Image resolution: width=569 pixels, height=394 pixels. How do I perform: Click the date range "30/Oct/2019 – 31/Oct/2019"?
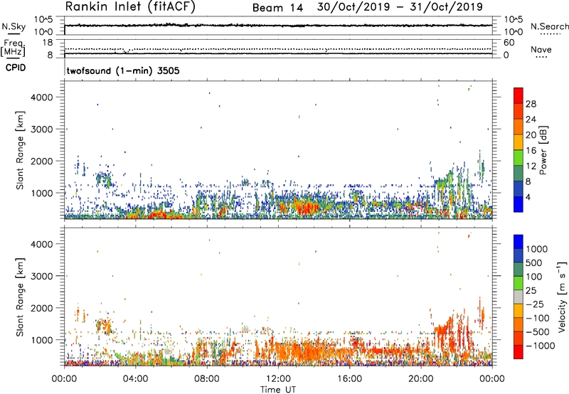[x=400, y=7]
